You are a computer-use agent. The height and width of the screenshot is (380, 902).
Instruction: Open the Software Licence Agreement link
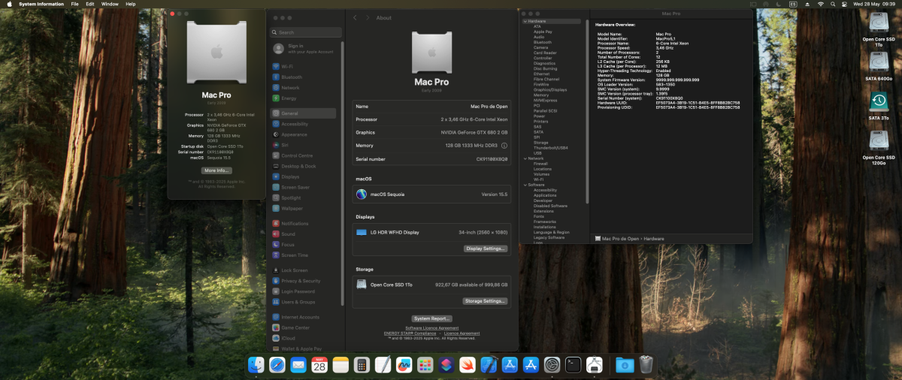432,328
